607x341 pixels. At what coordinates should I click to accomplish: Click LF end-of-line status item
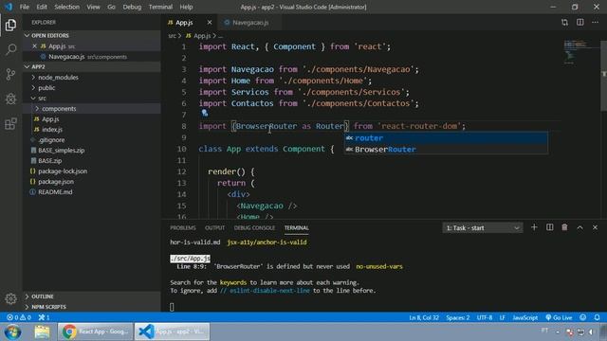(x=502, y=317)
